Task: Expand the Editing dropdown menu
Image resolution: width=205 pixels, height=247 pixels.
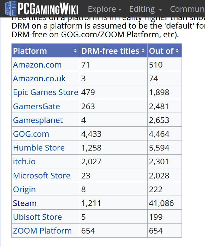Action: point(145,9)
